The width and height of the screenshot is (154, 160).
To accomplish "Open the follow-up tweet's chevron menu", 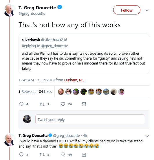I will click(x=147, y=136).
